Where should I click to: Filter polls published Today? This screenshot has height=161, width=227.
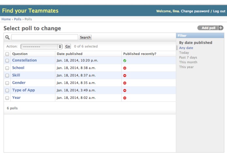click(x=184, y=52)
